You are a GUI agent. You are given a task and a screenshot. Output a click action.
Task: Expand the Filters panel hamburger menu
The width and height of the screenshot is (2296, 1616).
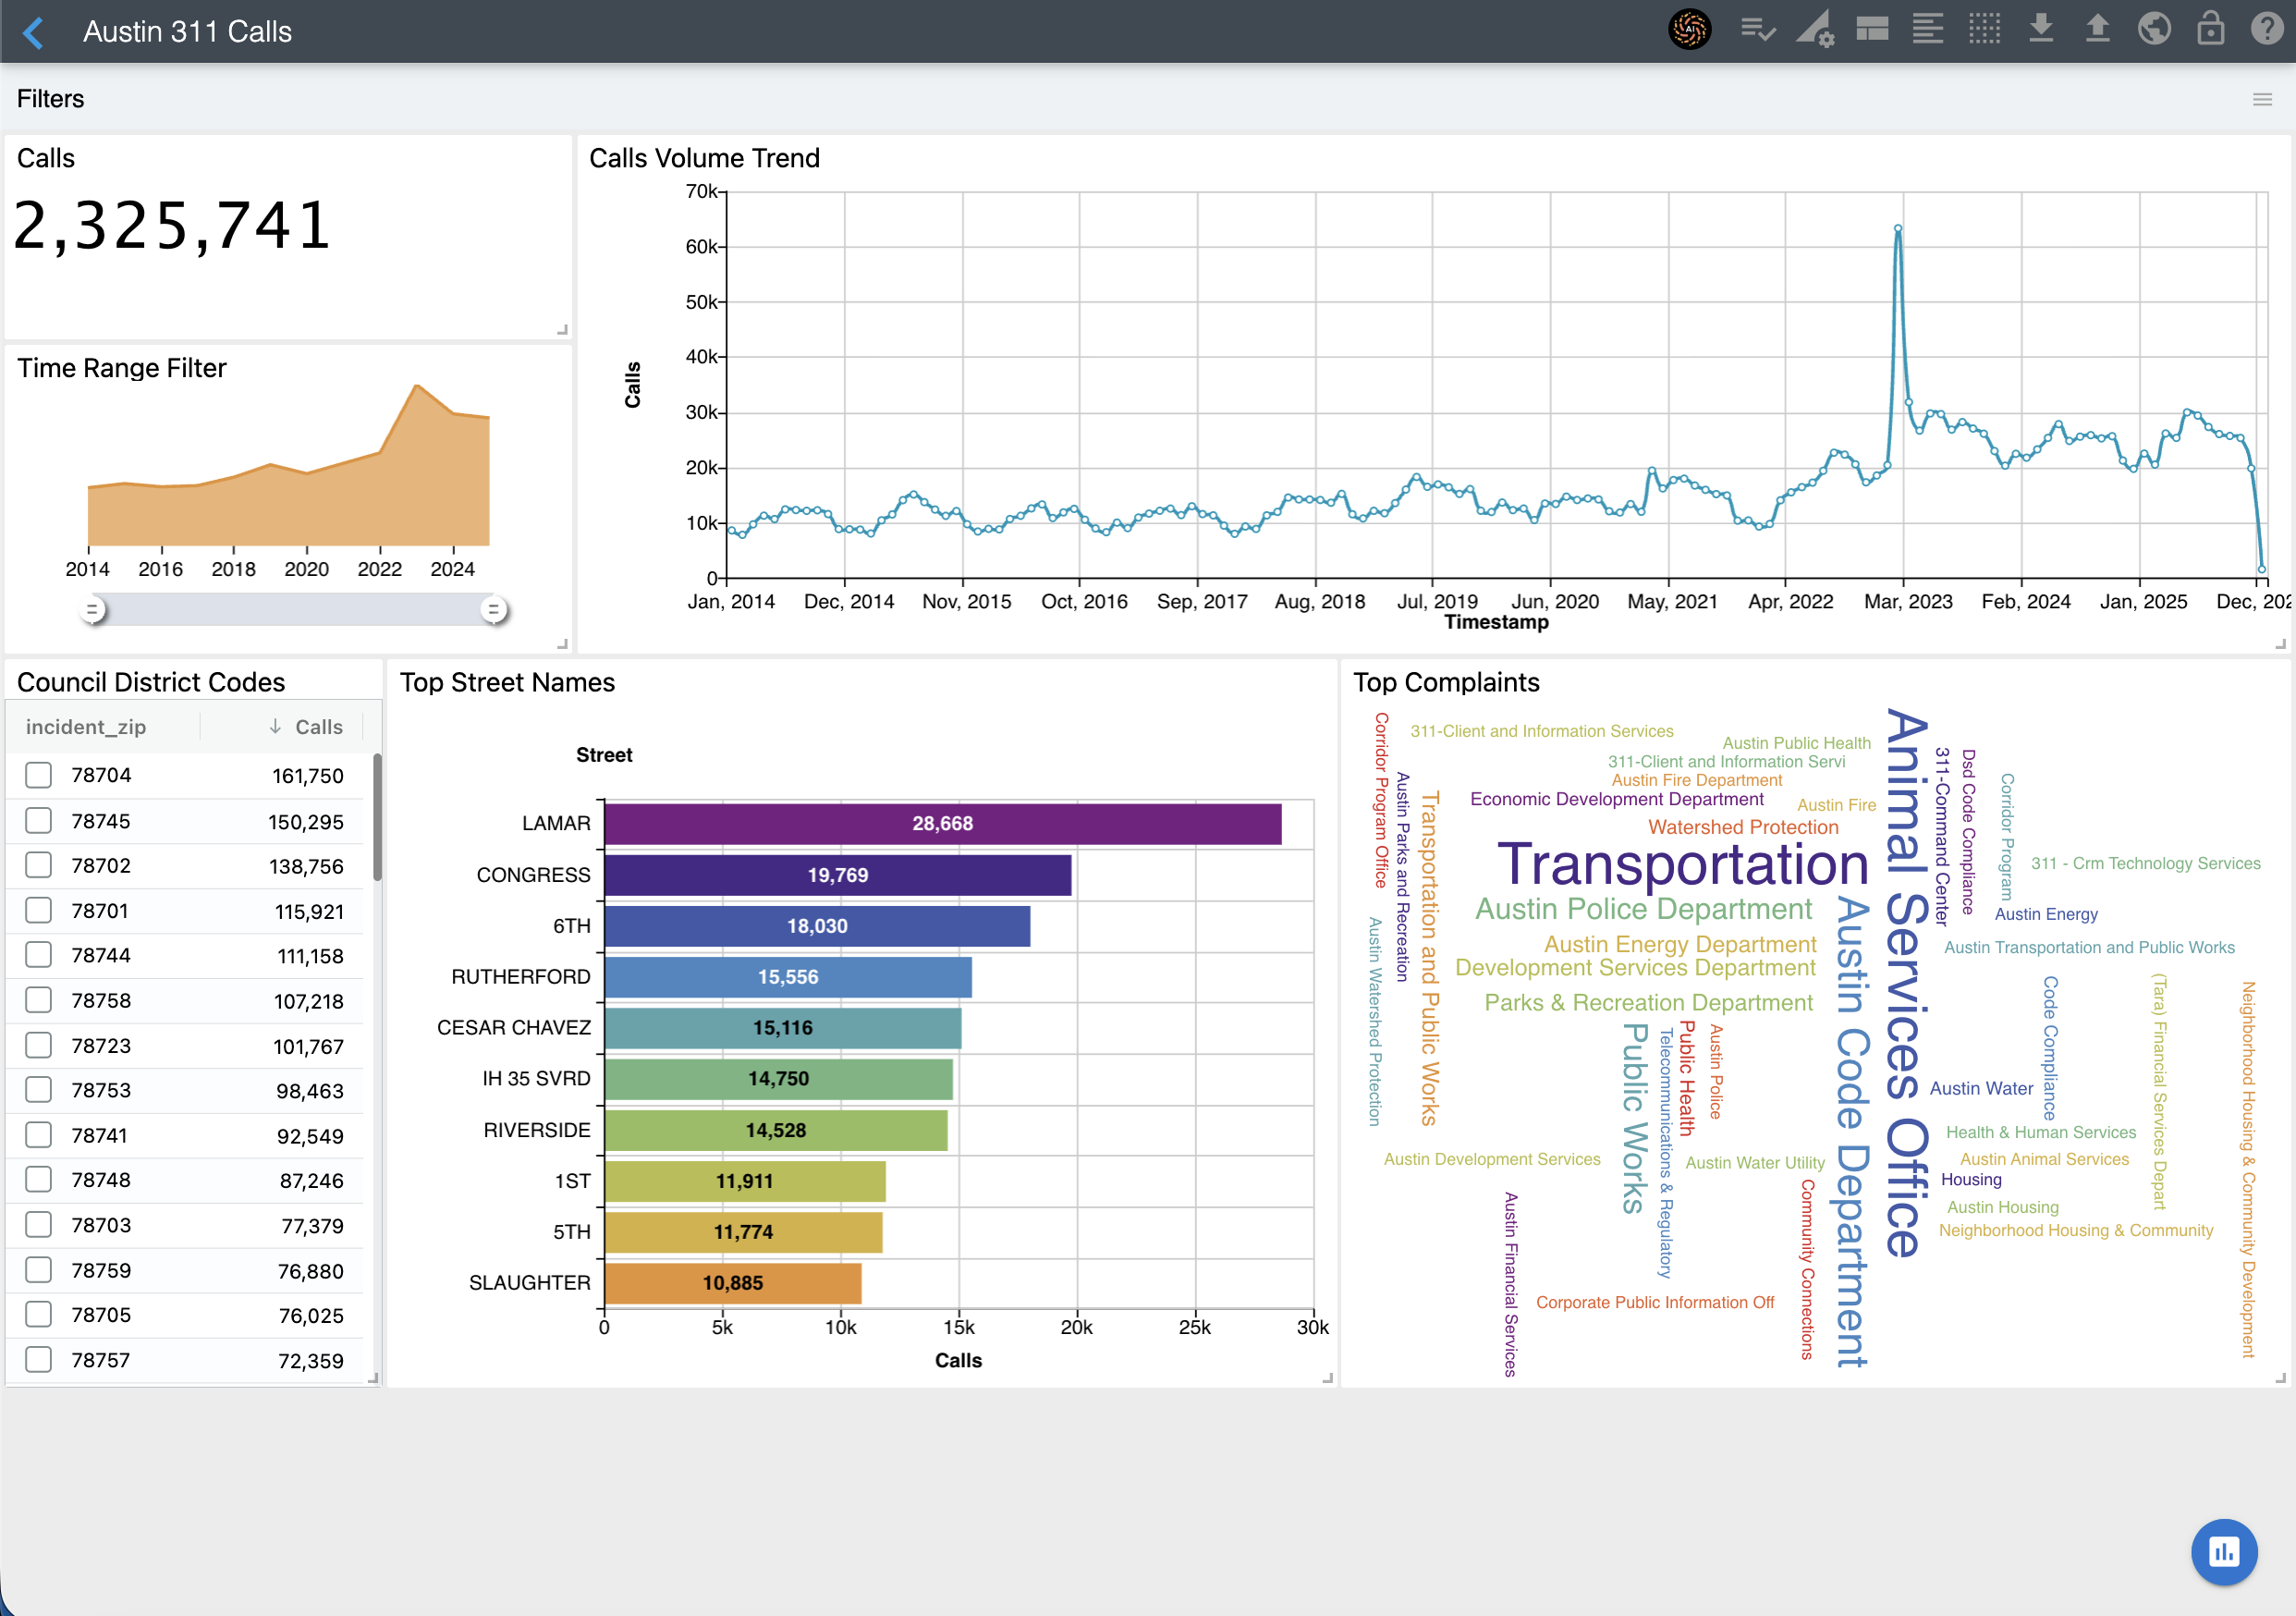click(x=2262, y=99)
